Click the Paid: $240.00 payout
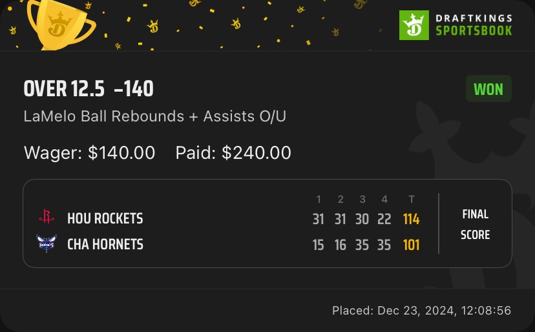The width and height of the screenshot is (535, 332). coord(233,152)
